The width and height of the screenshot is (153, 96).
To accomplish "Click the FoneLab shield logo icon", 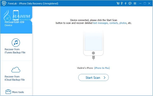I will tap(4, 3).
